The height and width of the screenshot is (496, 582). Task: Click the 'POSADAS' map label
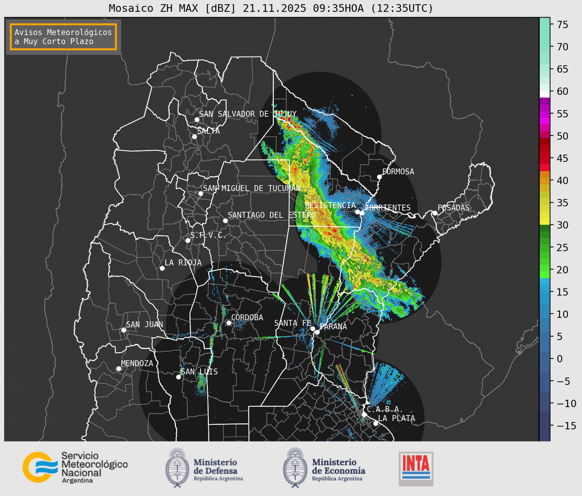pyautogui.click(x=454, y=208)
